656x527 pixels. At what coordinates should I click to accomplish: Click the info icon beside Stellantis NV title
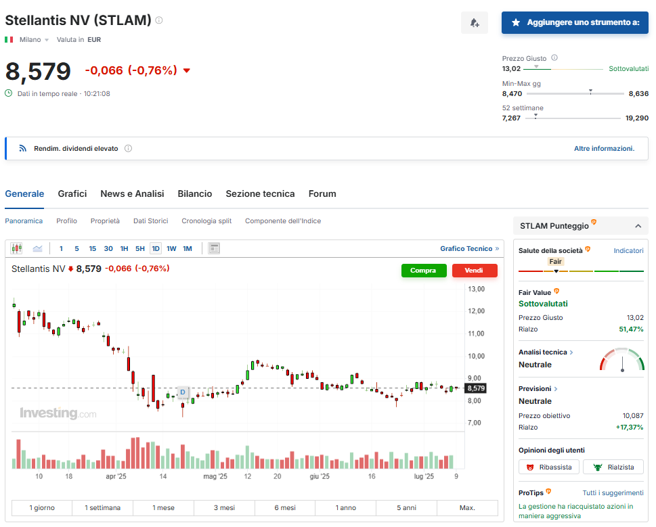pyautogui.click(x=159, y=20)
